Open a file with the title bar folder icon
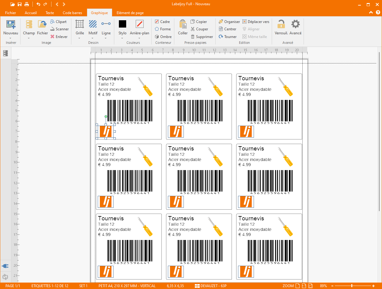The image size is (382, 289). point(12,4)
